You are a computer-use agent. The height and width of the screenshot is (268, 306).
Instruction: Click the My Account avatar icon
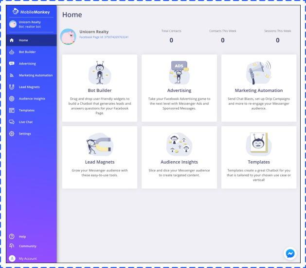12,258
